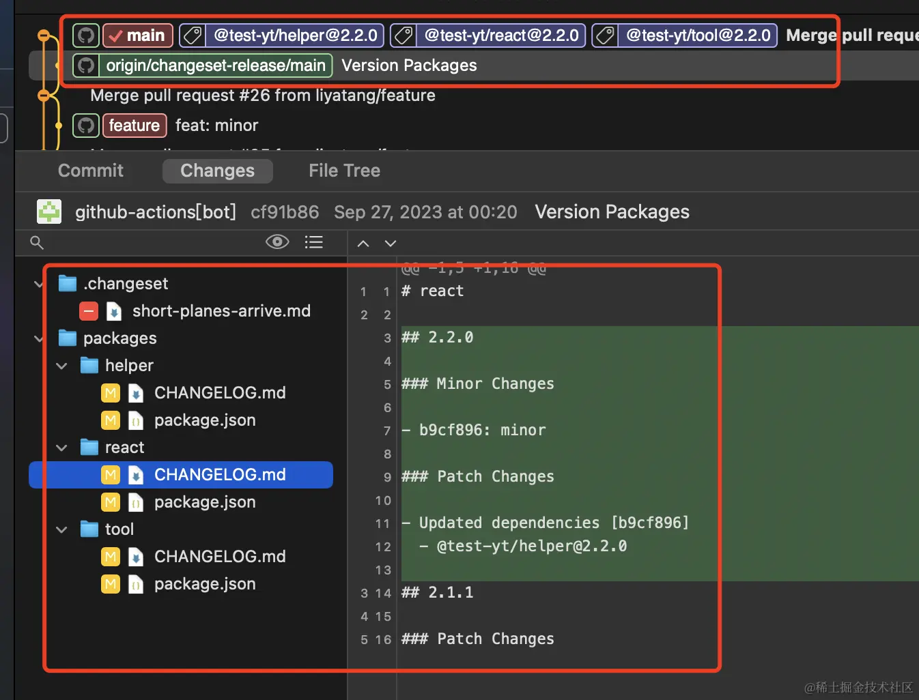Click diff line '- b9cf896: minor'
This screenshot has width=919, height=700.
tap(474, 430)
